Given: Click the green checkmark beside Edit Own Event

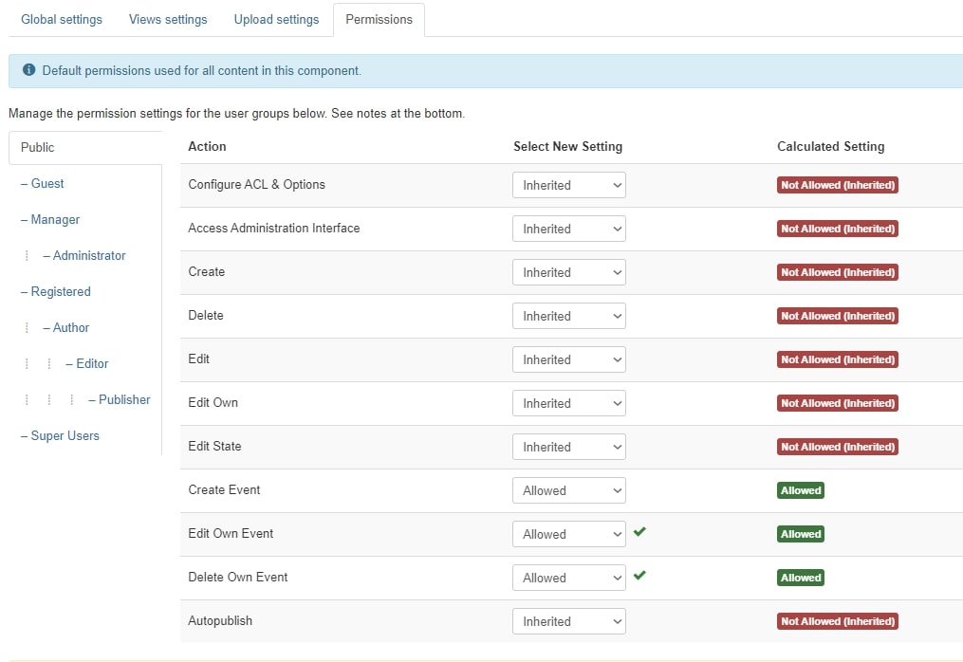Looking at the screenshot, I should [639, 531].
